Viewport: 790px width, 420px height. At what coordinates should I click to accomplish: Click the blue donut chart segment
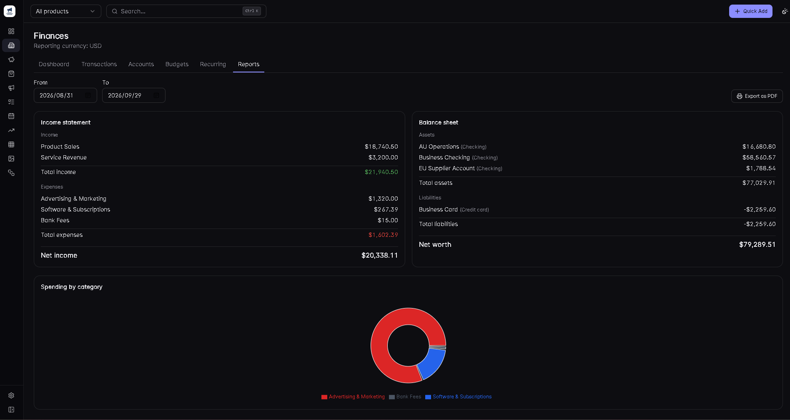pyautogui.click(x=431, y=363)
